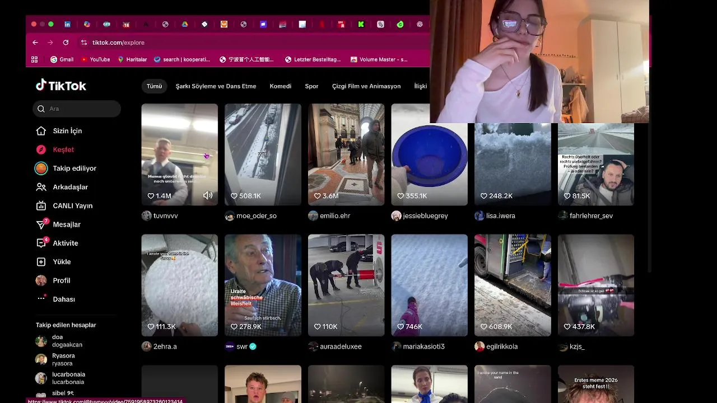
Task: Click the search magnifier icon
Action: (x=41, y=109)
